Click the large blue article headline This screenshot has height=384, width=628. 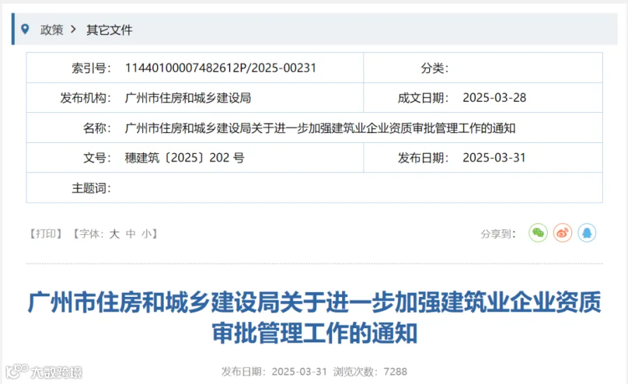click(315, 318)
